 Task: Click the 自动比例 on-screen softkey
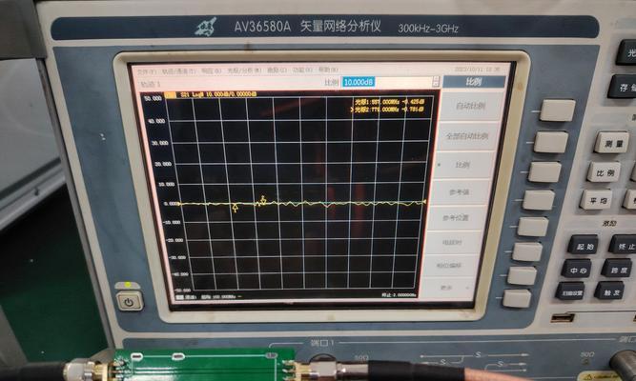coord(470,106)
